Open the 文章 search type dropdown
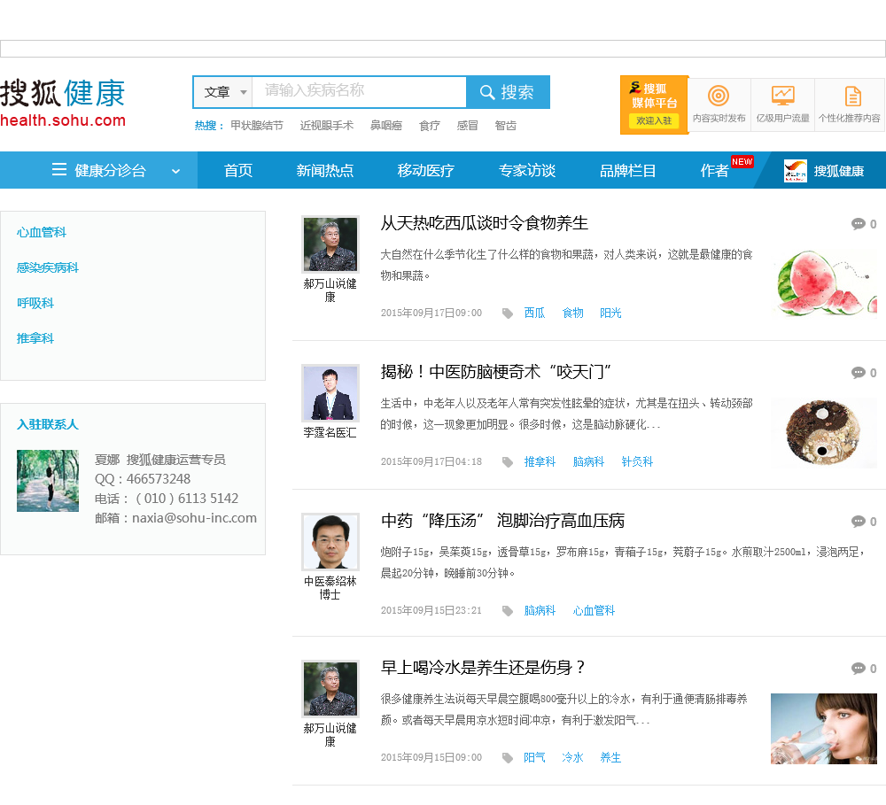Screen dimensions: 886x805 click(224, 92)
